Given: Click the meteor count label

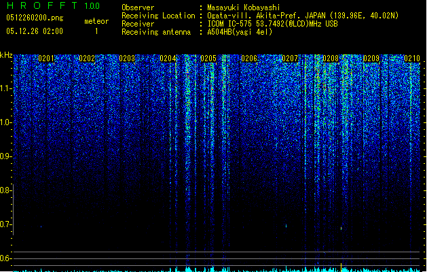Looking at the screenshot, I should [96, 21].
